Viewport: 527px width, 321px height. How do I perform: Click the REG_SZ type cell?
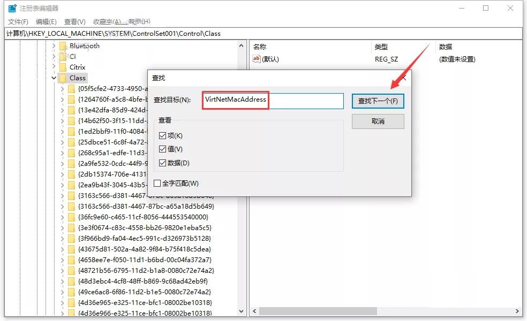[x=386, y=59]
